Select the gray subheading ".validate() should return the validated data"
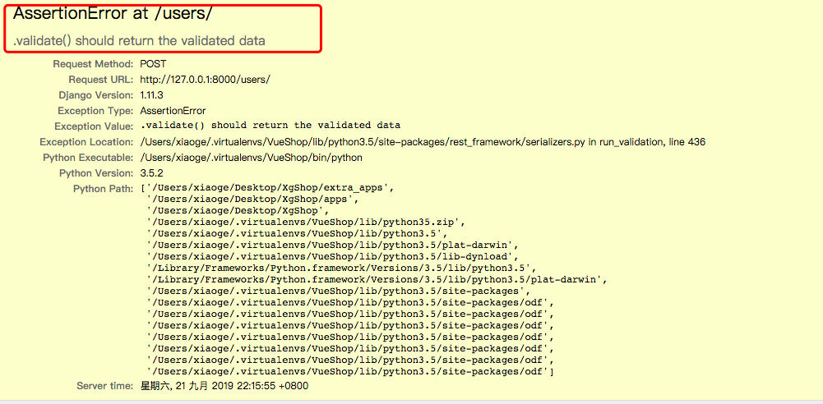The image size is (823, 404). (x=139, y=40)
